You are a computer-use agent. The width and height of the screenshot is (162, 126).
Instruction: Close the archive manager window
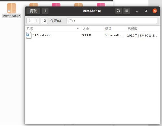[x=155, y=11]
